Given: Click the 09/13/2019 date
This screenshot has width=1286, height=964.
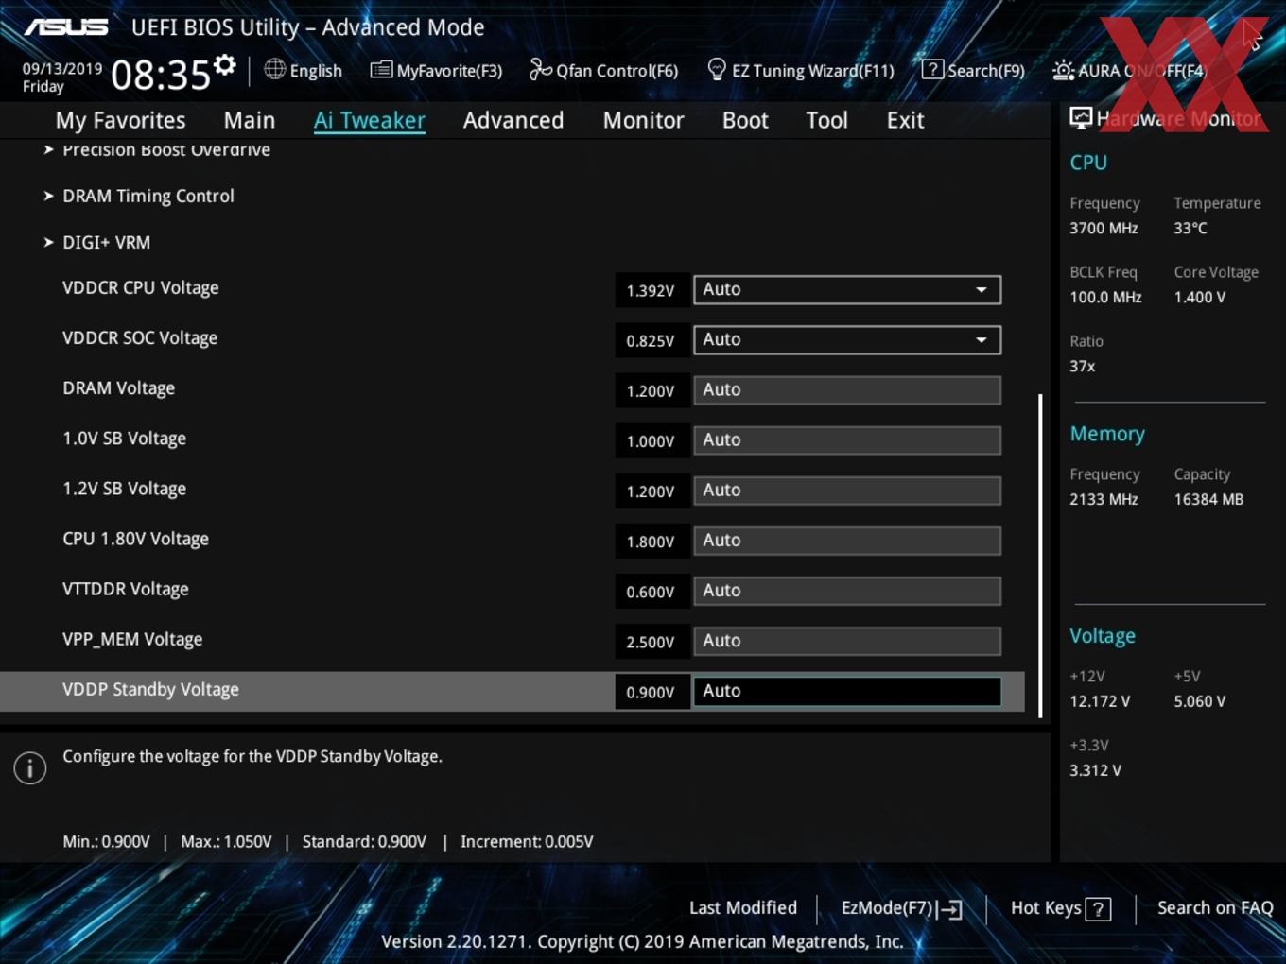Looking at the screenshot, I should pos(62,68).
